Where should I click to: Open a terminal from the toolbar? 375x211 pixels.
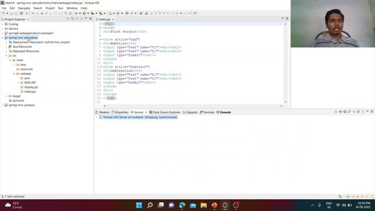(x=22, y=13)
